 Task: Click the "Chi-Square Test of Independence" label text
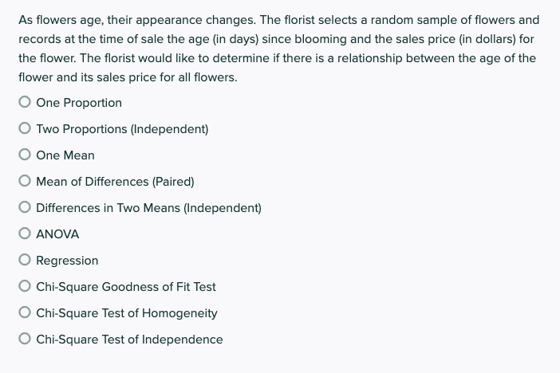click(129, 340)
